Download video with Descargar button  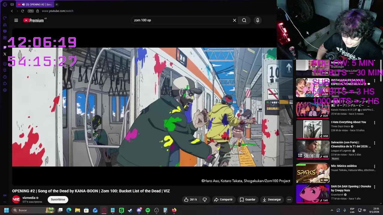coord(272,199)
